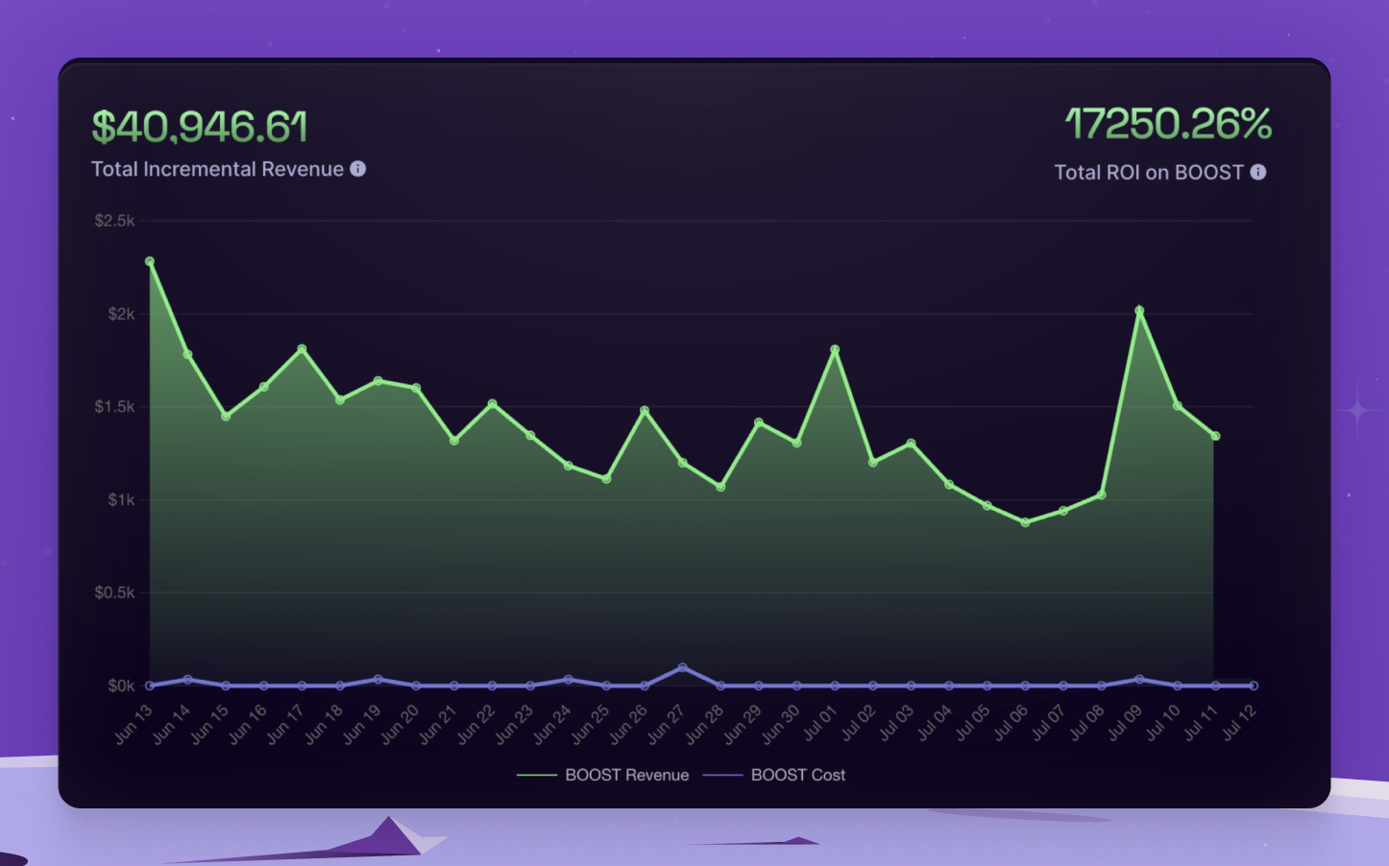Click the $40,946.61 total revenue figure
Screen dimensions: 1389x866
200,128
